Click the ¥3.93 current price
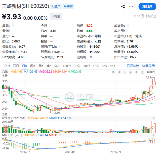 click(x=12, y=17)
